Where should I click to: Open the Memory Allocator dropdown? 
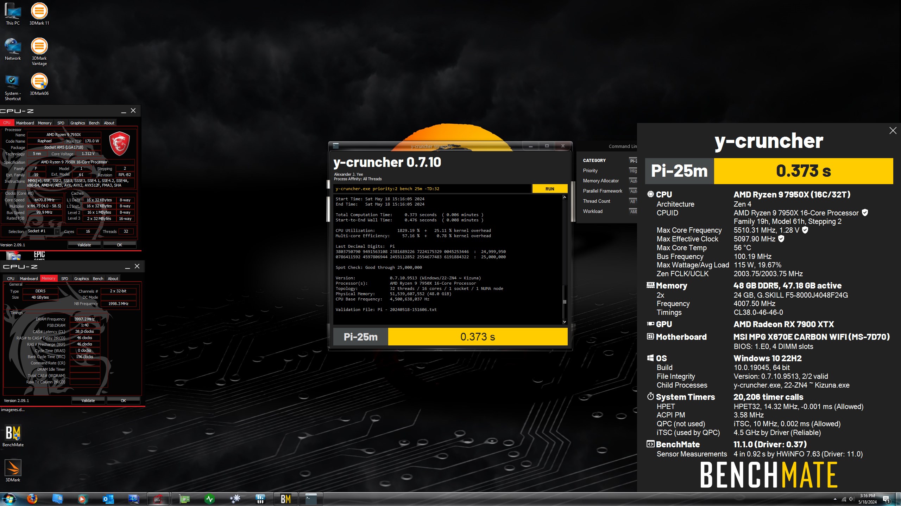pyautogui.click(x=633, y=181)
